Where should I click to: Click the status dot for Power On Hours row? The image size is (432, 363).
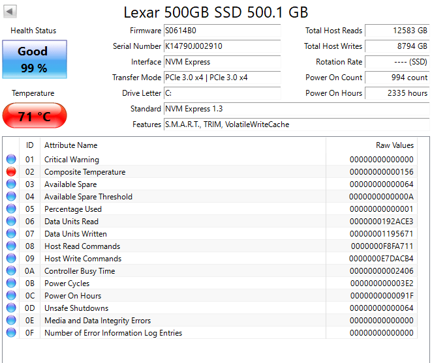(11, 295)
